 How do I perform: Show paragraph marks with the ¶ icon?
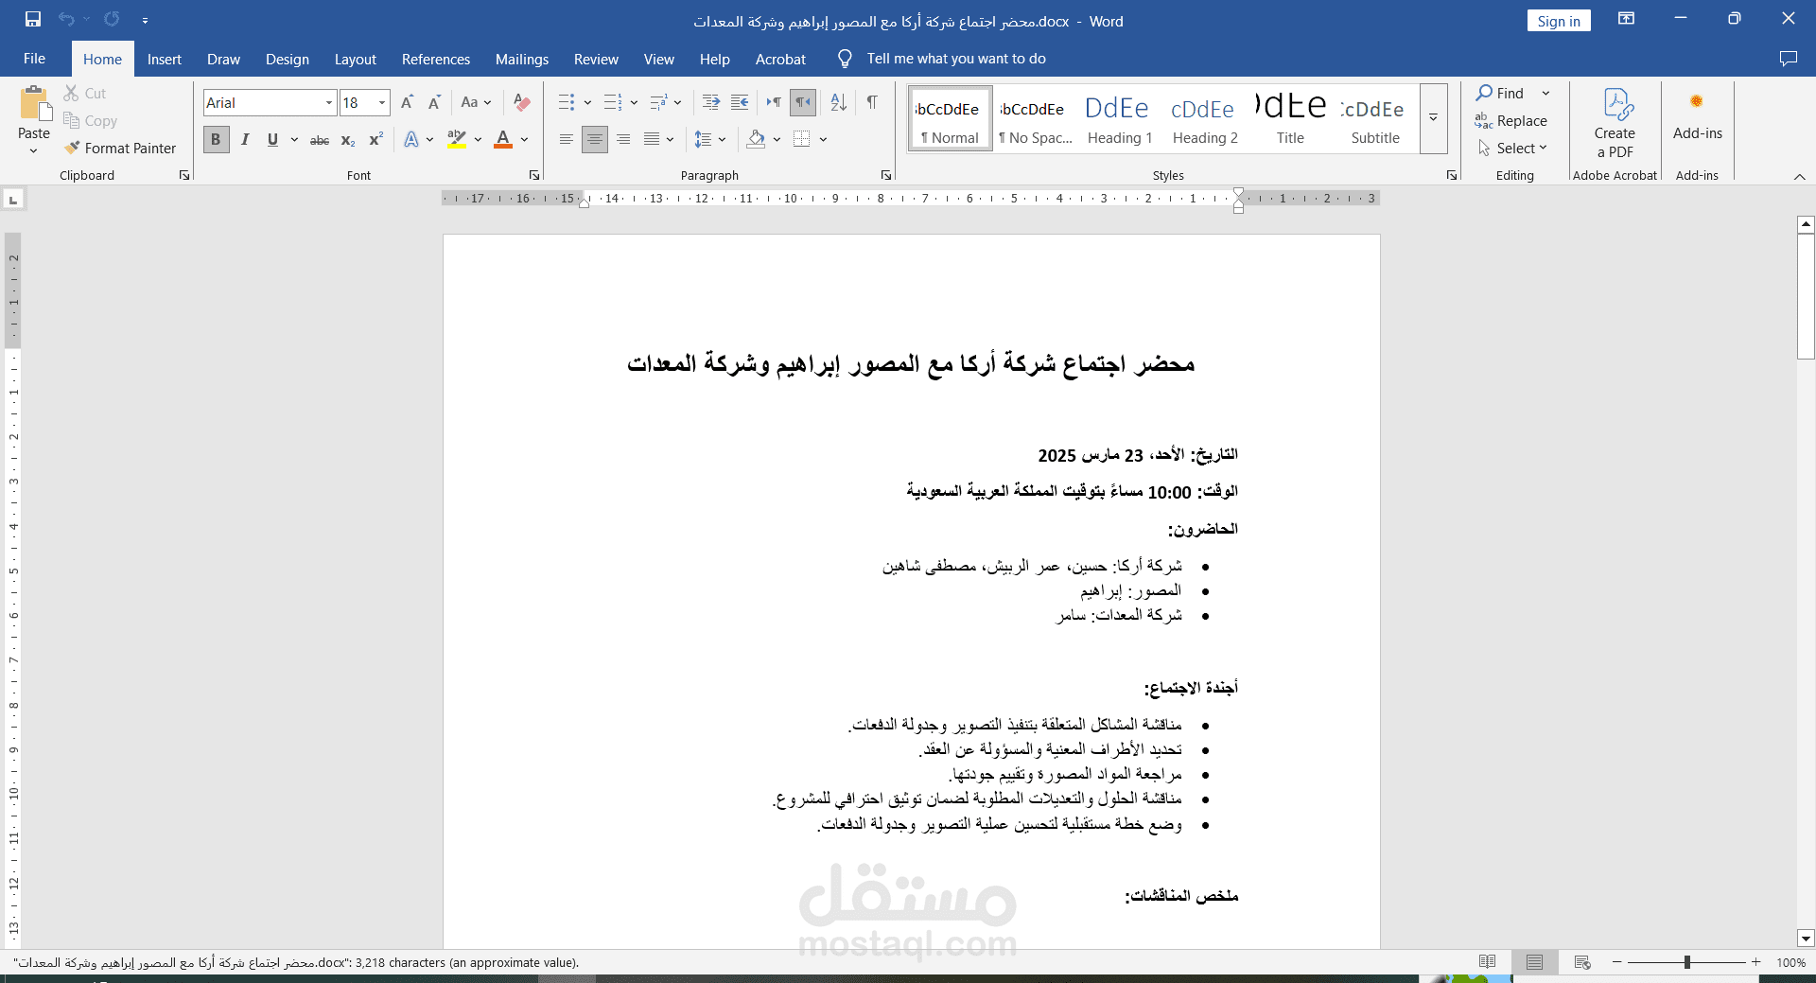point(871,102)
